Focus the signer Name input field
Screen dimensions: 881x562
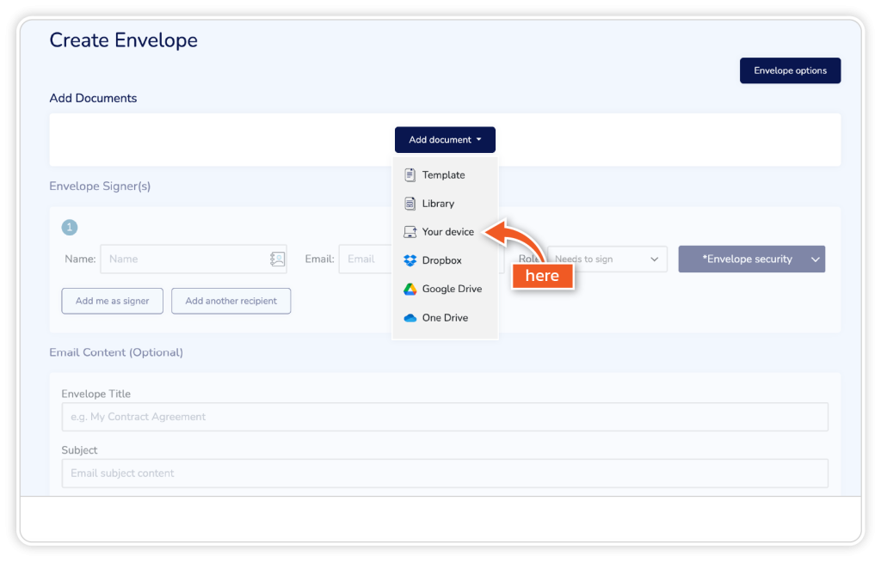pos(185,259)
